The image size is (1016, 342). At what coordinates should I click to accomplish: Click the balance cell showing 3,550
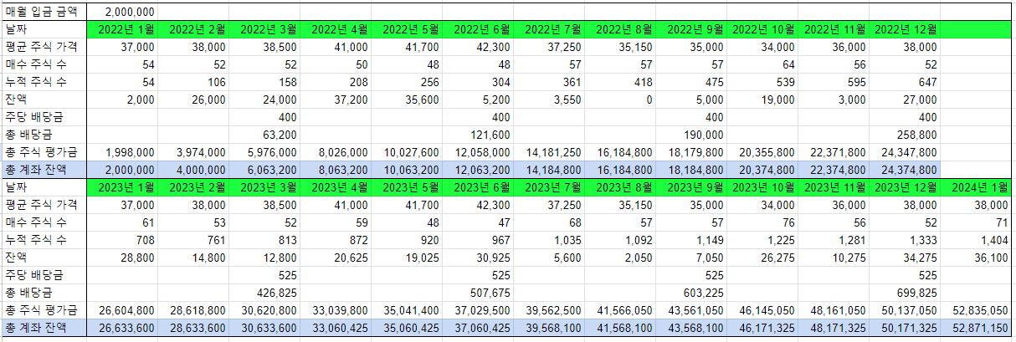tap(549, 100)
